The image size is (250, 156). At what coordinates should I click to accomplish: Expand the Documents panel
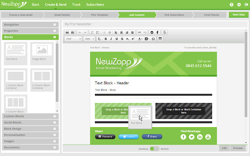pyautogui.click(x=30, y=147)
